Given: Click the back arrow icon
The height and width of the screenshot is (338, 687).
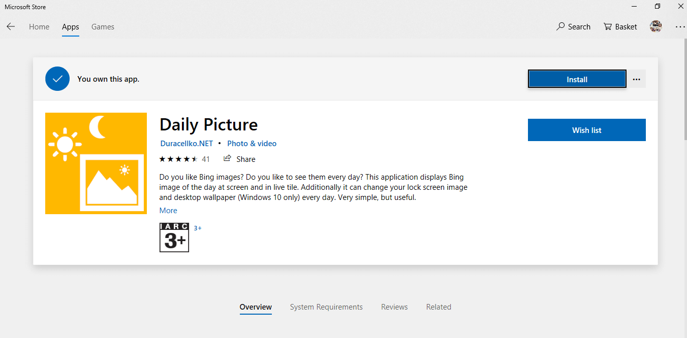Looking at the screenshot, I should click(11, 27).
